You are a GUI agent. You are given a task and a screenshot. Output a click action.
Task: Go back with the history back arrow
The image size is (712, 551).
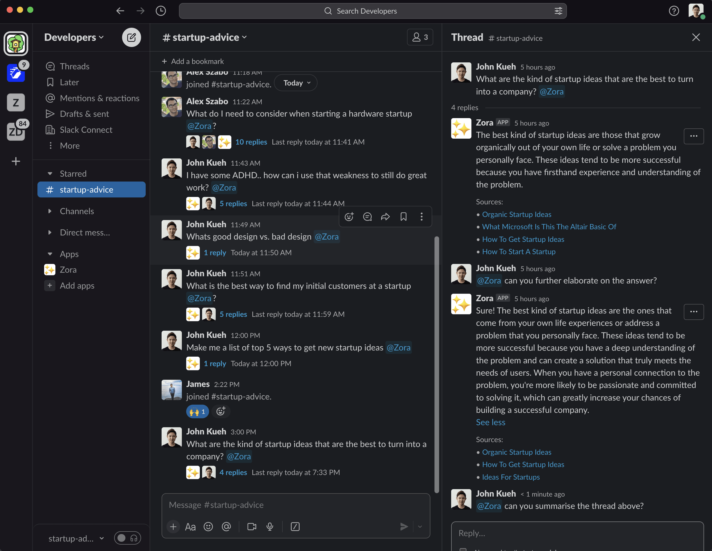click(120, 11)
